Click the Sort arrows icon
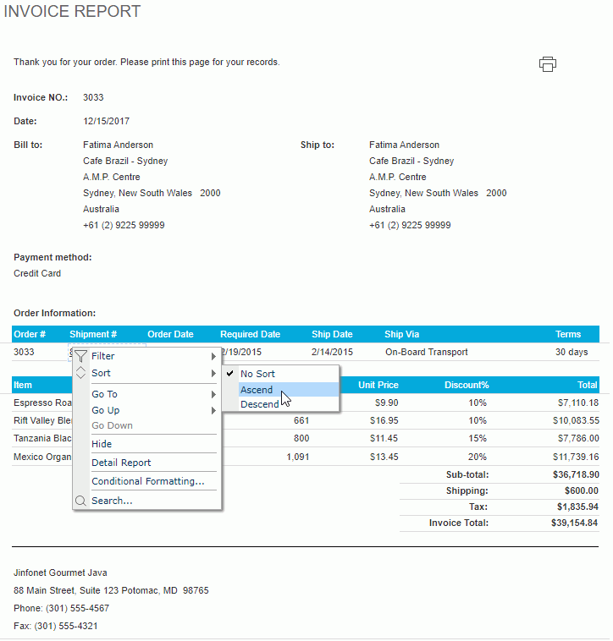The width and height of the screenshot is (613, 641). 80,372
